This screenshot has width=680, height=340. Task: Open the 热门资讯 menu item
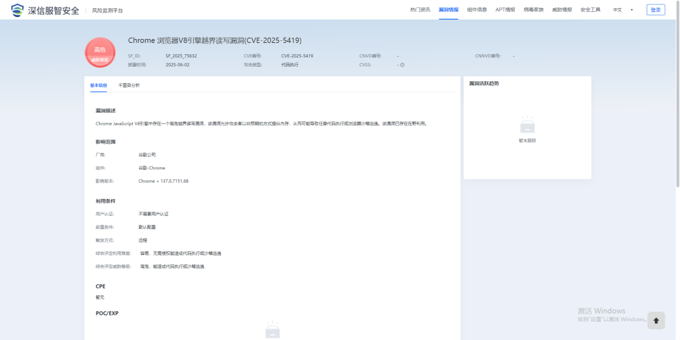(420, 10)
